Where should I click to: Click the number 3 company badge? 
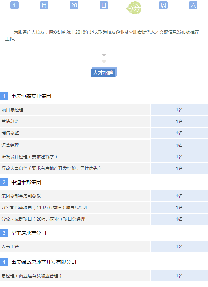click(x=4, y=233)
